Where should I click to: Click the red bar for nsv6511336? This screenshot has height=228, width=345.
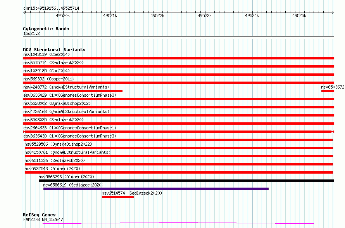(179, 164)
